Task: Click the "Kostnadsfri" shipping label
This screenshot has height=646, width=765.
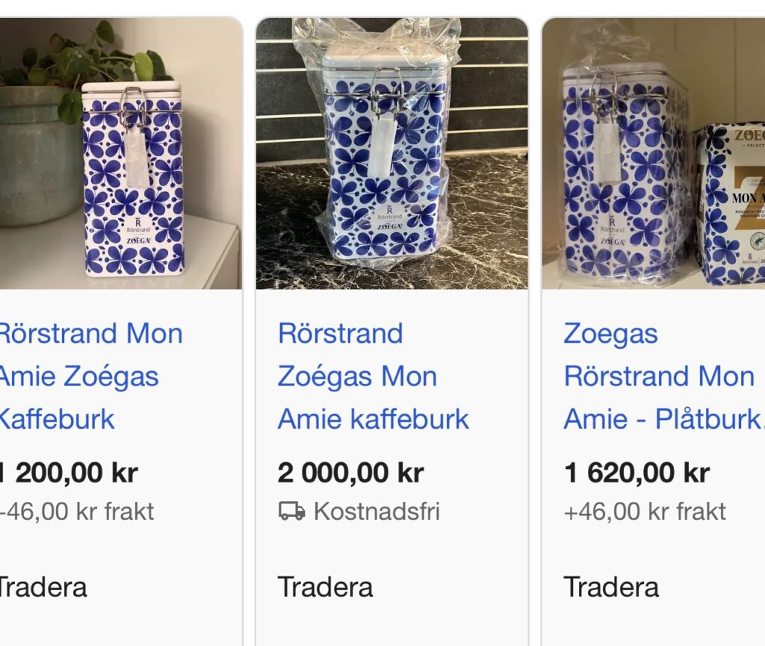Action: (377, 511)
